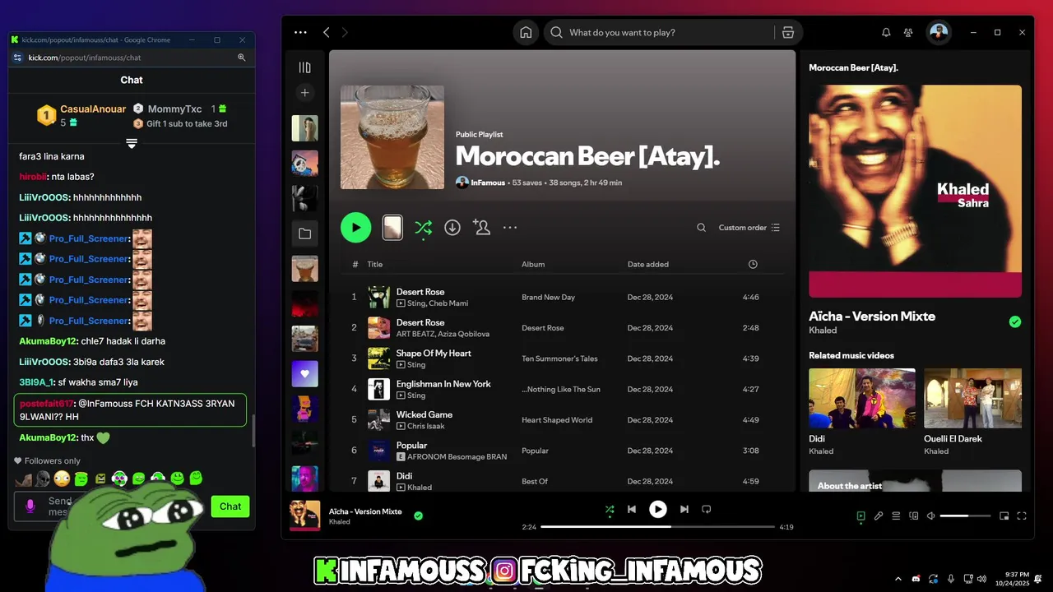Image resolution: width=1053 pixels, height=592 pixels.
Task: Open lyrics microphone icon in player bar
Action: (x=879, y=516)
